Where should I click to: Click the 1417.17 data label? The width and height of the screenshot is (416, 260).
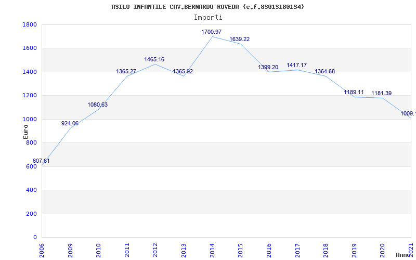(296, 66)
